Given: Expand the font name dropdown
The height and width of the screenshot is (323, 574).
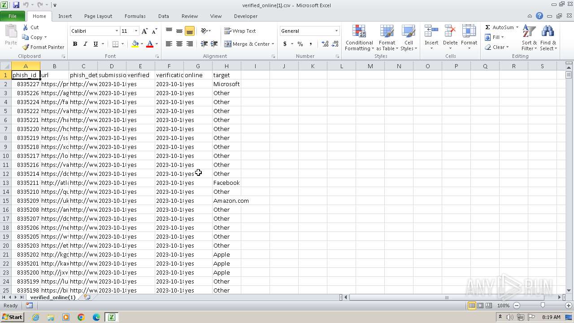Looking at the screenshot, I should coord(117,31).
